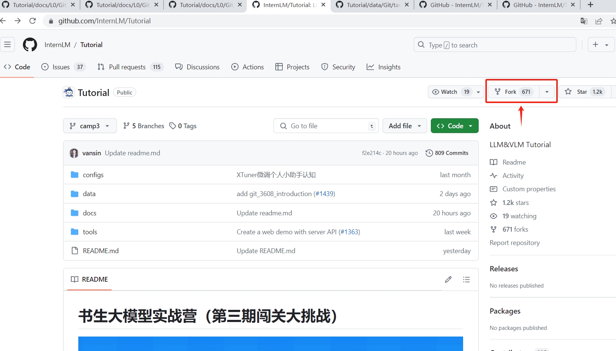The height and width of the screenshot is (351, 616).
Task: Open the camp3 branch selector
Action: click(90, 126)
